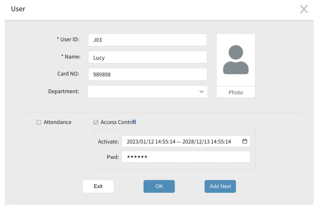The height and width of the screenshot is (207, 318).
Task: Click the Department field label
Action: 64,92
